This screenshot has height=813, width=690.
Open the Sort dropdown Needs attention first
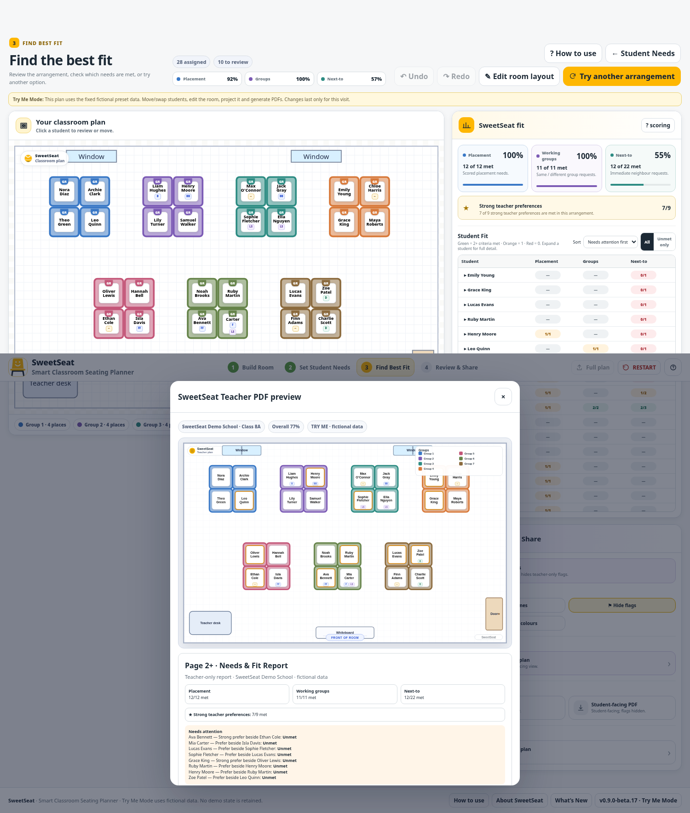tap(611, 242)
